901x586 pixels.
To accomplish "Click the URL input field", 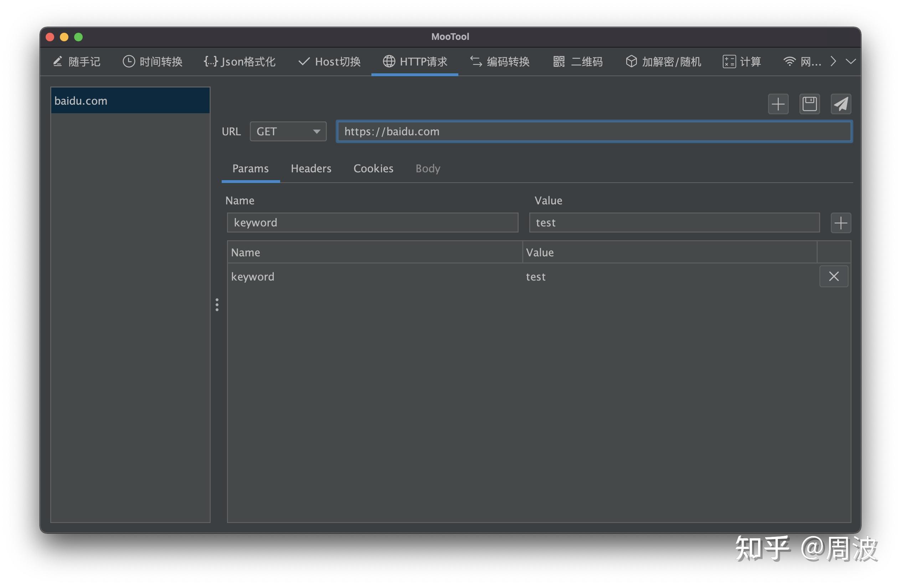I will click(x=594, y=132).
